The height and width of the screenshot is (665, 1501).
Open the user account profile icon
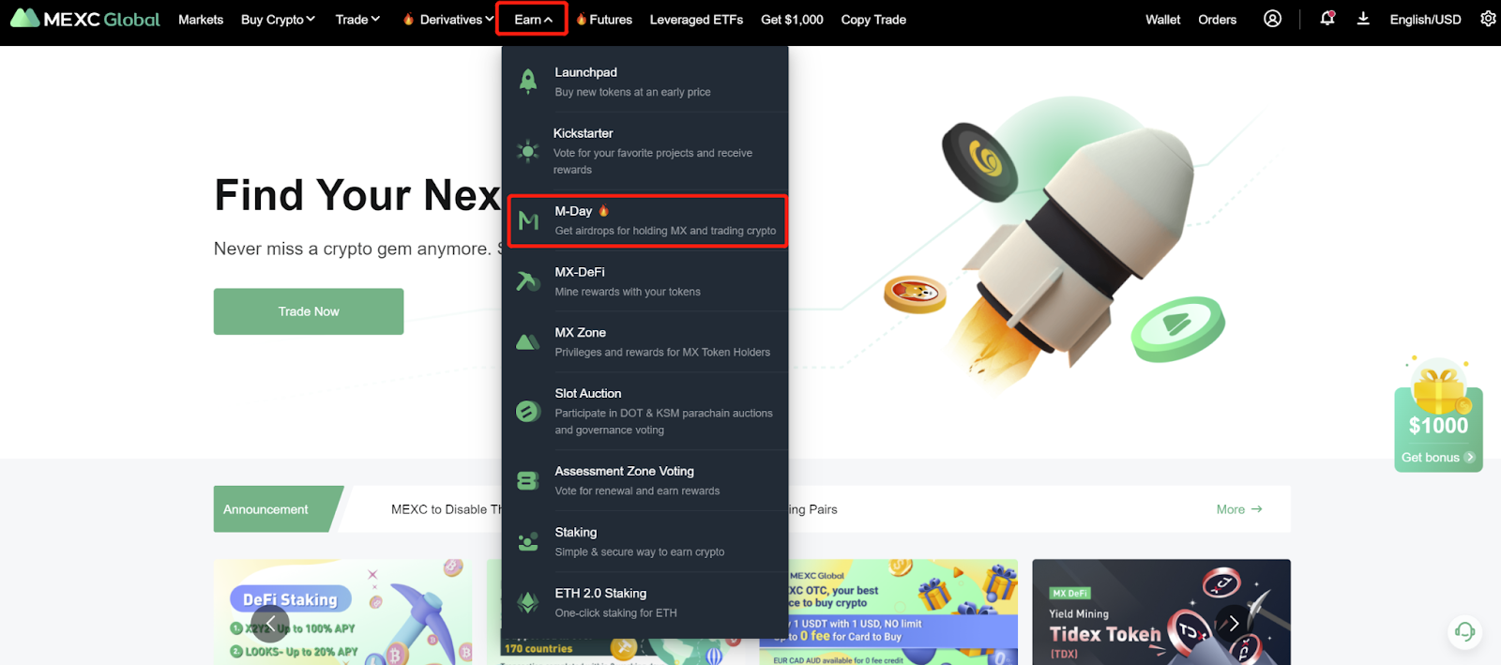[x=1272, y=19]
